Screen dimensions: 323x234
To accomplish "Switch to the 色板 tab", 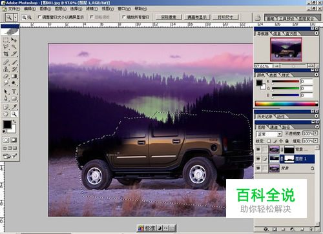I will [273, 75].
